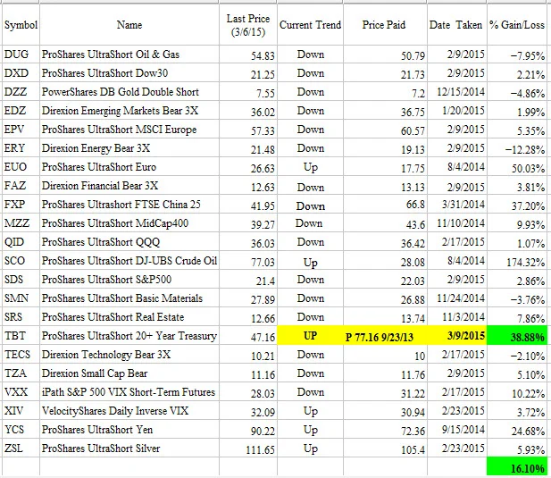Select the SDS symbol cell
This screenshot has height=478, width=551.
pyautogui.click(x=21, y=279)
